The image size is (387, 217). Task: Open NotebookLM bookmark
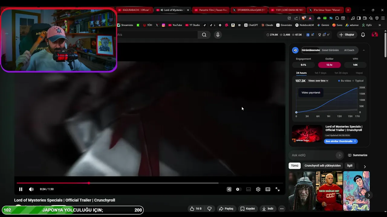pos(305,25)
